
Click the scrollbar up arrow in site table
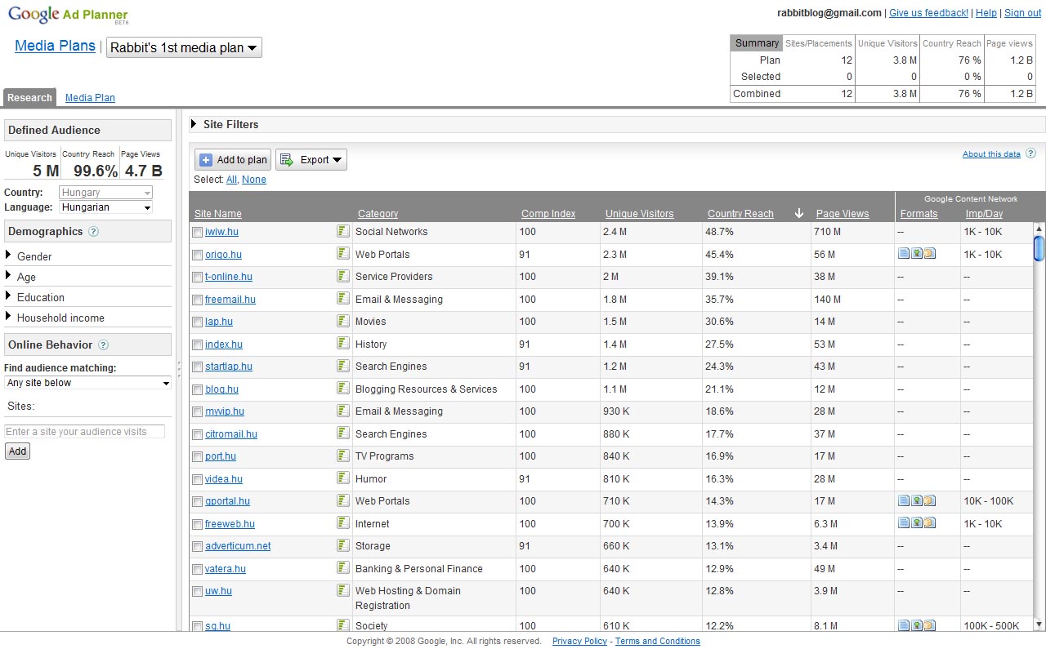1039,229
